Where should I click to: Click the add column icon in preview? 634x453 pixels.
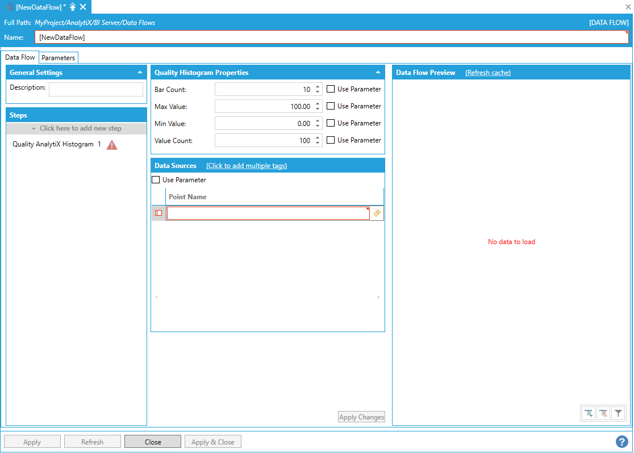[589, 414]
